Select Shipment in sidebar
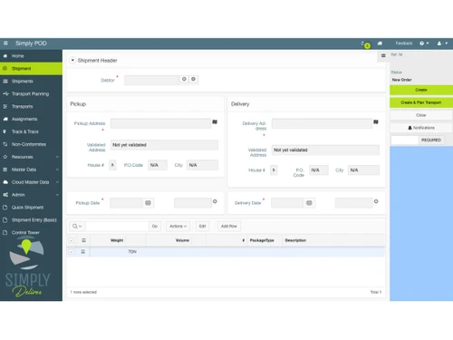 (x=31, y=69)
